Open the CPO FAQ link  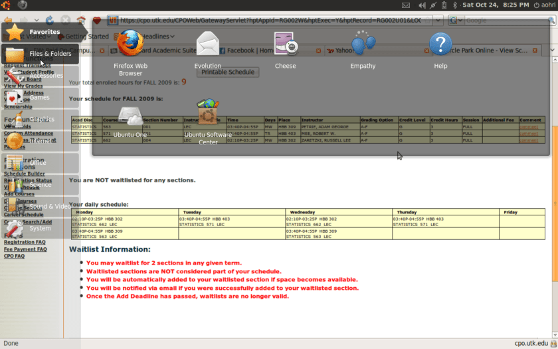[x=14, y=256]
